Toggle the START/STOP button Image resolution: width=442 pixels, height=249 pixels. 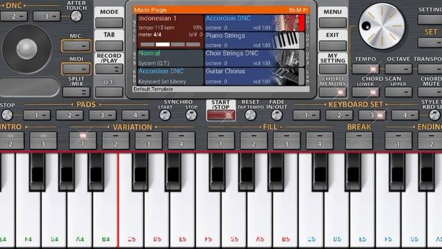click(x=221, y=116)
